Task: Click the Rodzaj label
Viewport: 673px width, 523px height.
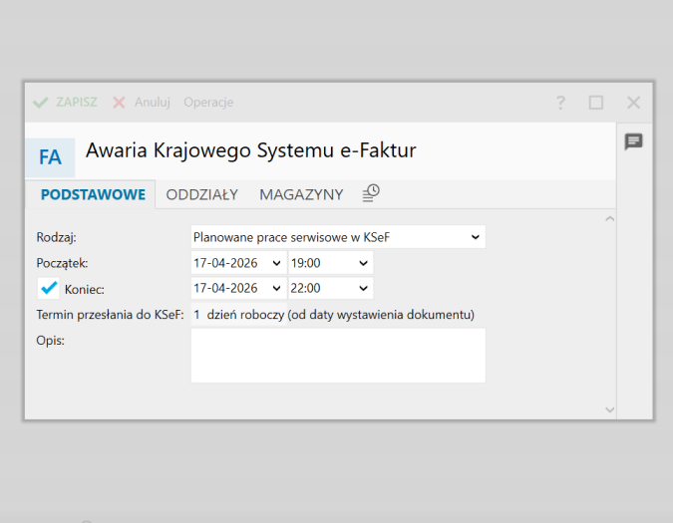Action: [56, 237]
